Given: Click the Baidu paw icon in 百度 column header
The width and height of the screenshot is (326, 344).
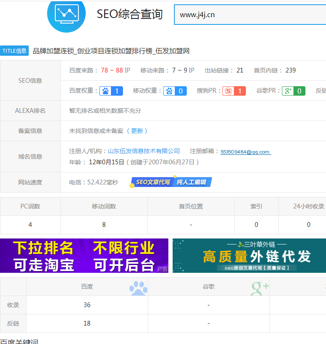Looking at the screenshot, I should click(x=138, y=288).
